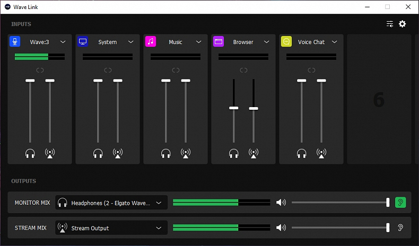Click the Monitor Mix output level meter
The height and width of the screenshot is (246, 419).
click(x=222, y=203)
